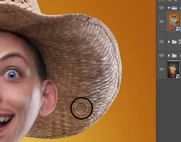
Task: Hide the yellow-shirt photo layer
Action: point(161,69)
